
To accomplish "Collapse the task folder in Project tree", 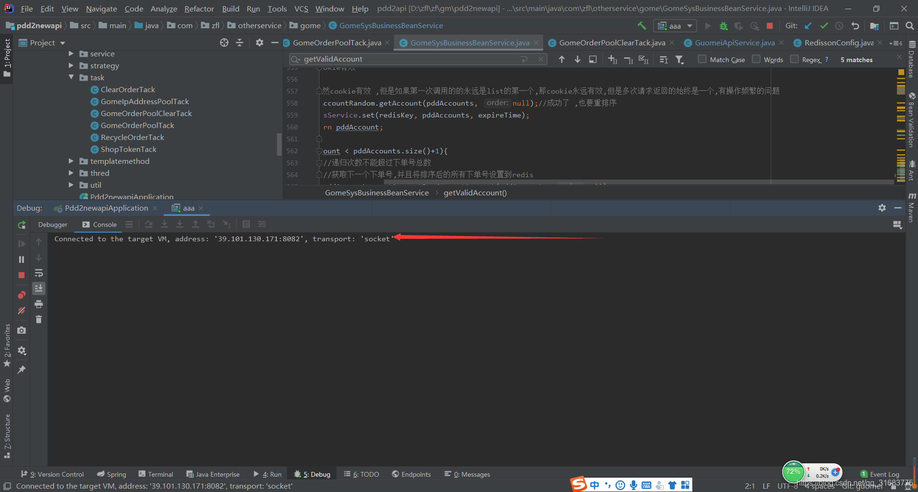I will click(72, 77).
